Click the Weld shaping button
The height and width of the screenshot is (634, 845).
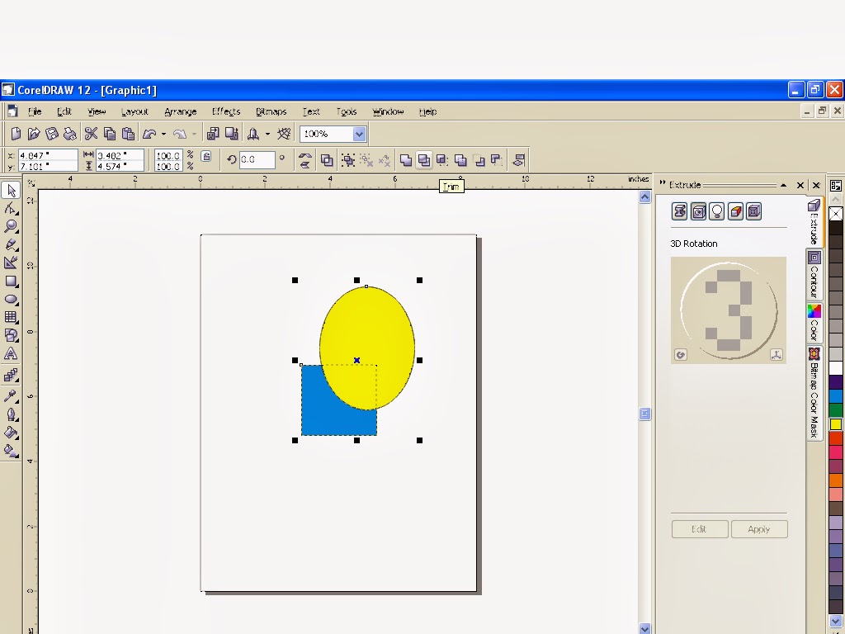click(406, 160)
